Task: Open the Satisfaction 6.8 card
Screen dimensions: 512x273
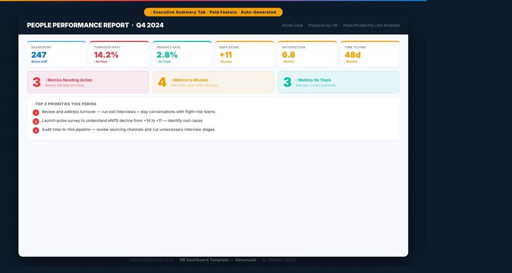Action: (307, 54)
